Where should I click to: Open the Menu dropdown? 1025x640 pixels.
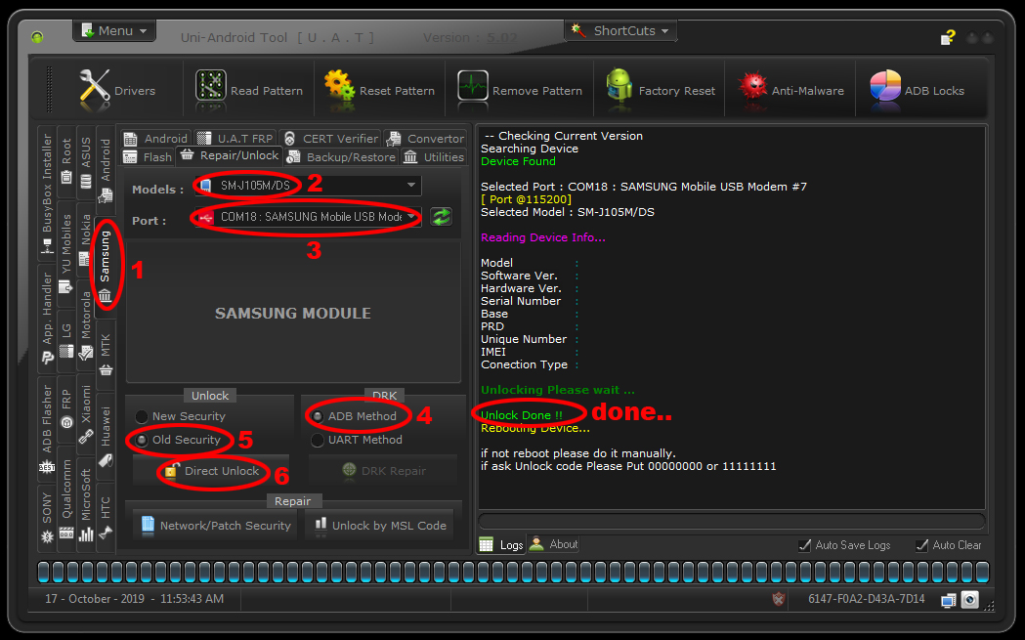114,30
